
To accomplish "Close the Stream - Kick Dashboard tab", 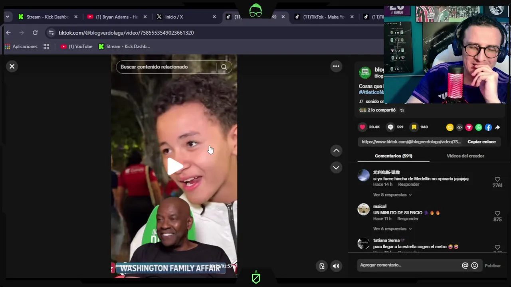I will (x=76, y=17).
